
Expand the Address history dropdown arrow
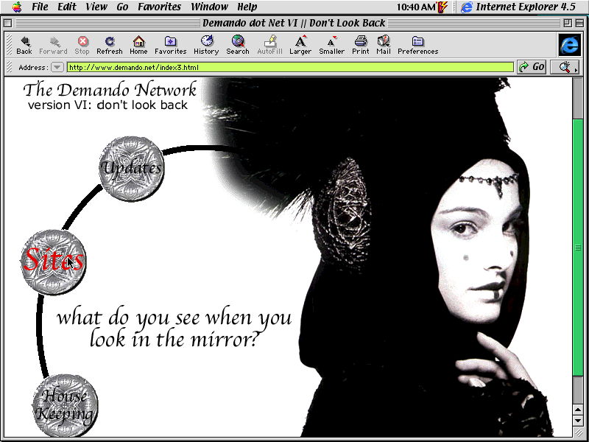tap(57, 68)
